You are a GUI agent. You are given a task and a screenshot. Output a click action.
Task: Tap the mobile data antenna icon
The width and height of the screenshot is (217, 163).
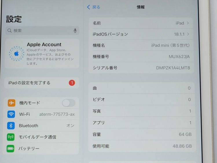click(x=11, y=137)
